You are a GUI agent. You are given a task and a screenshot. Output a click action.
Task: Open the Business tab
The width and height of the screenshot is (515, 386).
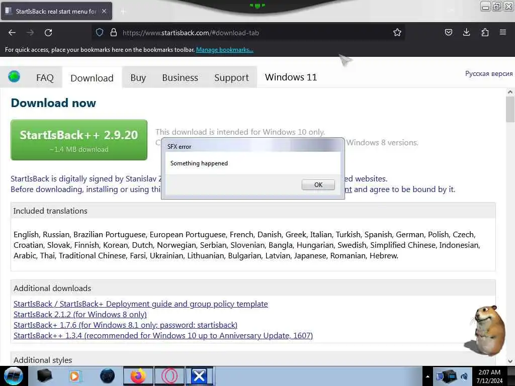(180, 78)
